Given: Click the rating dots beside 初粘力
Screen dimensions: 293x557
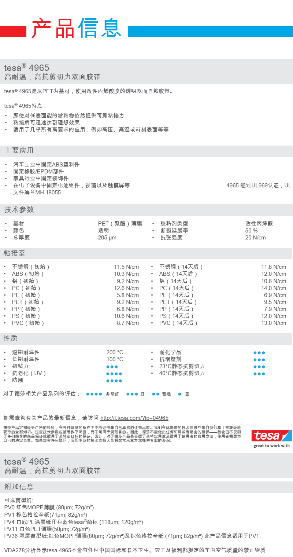Looking at the screenshot, I should [112, 367].
